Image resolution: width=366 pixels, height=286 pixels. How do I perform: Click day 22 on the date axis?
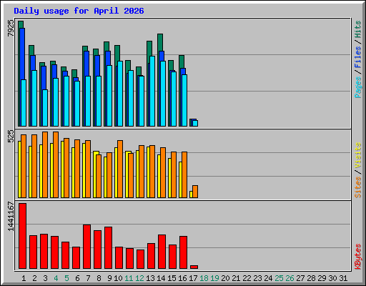[x=247, y=278]
